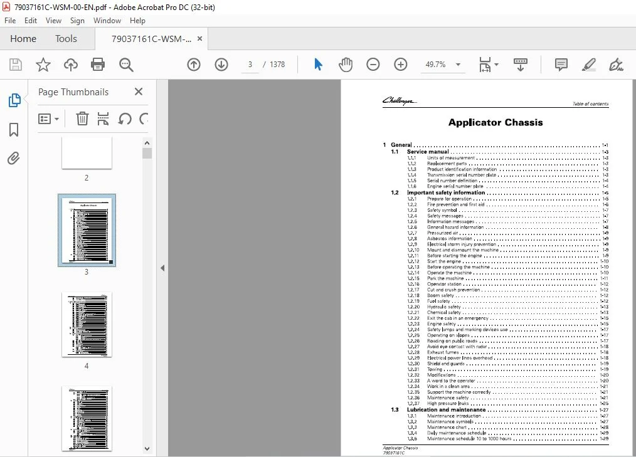Click 'Boom safety' contents entry
636x457 pixels.
coord(440,296)
